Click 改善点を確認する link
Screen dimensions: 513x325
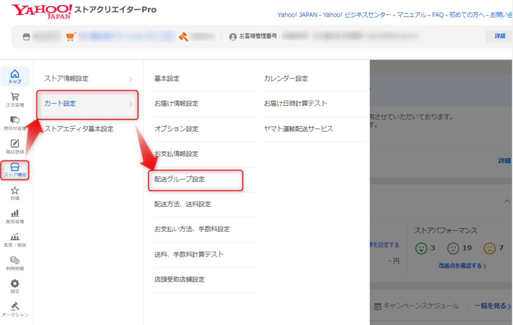click(x=462, y=266)
